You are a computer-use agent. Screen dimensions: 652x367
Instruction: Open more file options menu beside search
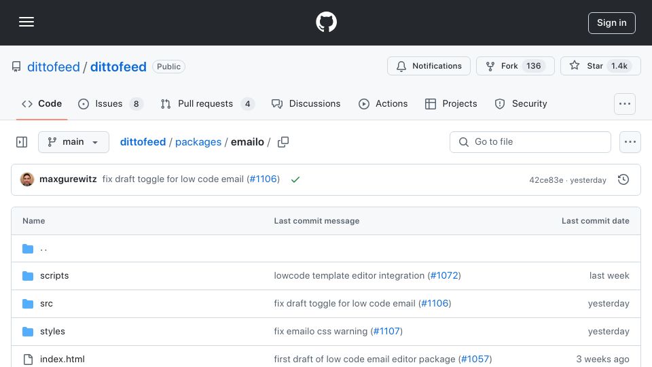(x=630, y=142)
